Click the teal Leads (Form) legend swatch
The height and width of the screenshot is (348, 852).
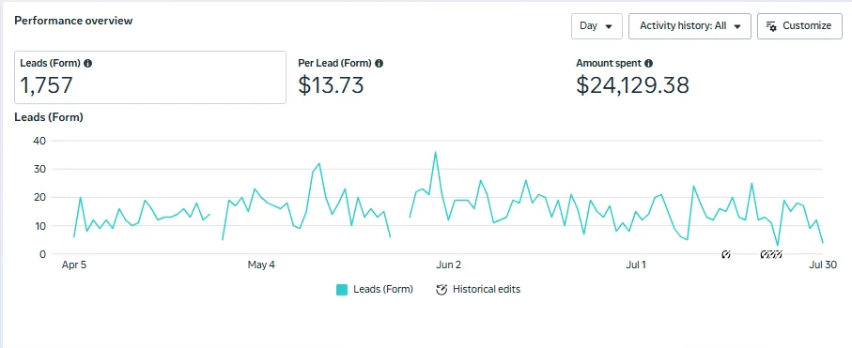point(342,290)
